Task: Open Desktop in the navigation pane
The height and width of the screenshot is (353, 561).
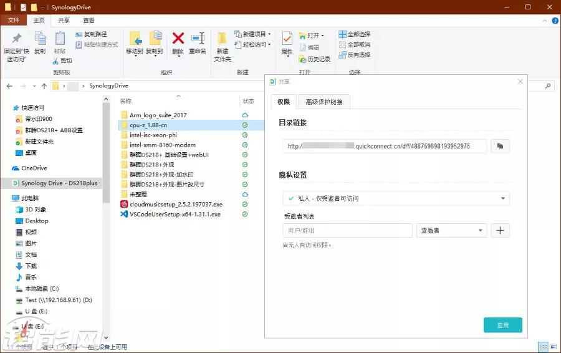Action: (37, 221)
